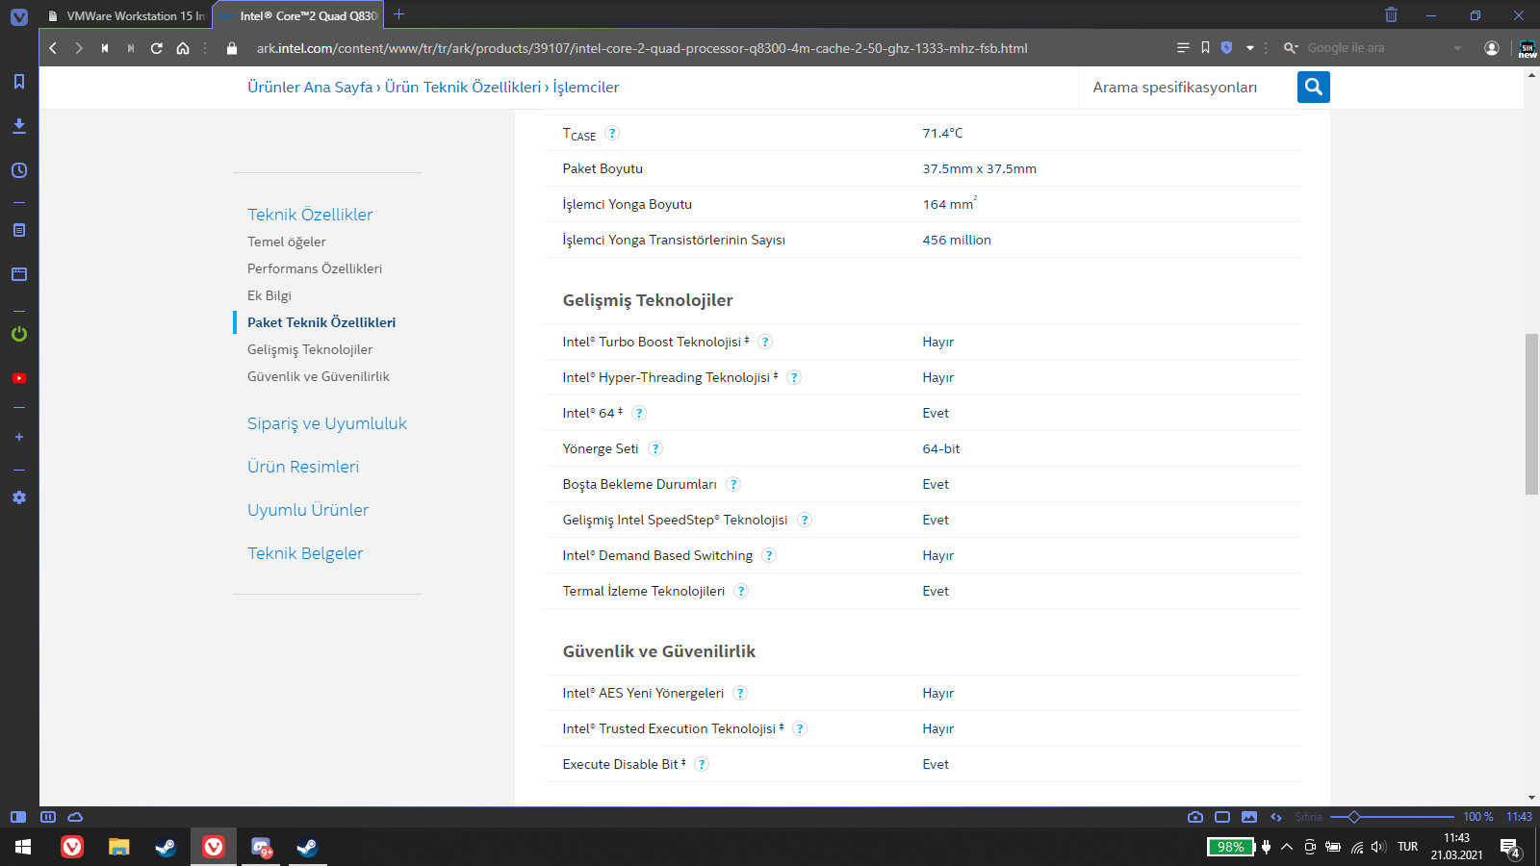The image size is (1540, 866).
Task: Select the Intel Core 2 Quad Q8300 tab
Action: tap(298, 15)
